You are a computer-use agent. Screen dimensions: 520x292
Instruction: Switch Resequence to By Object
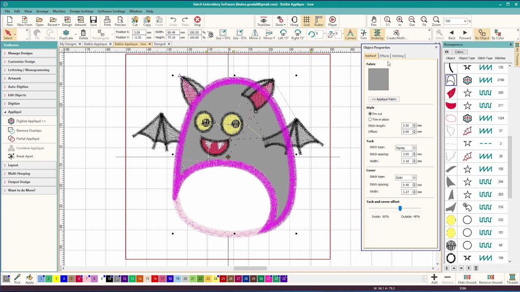point(482,35)
